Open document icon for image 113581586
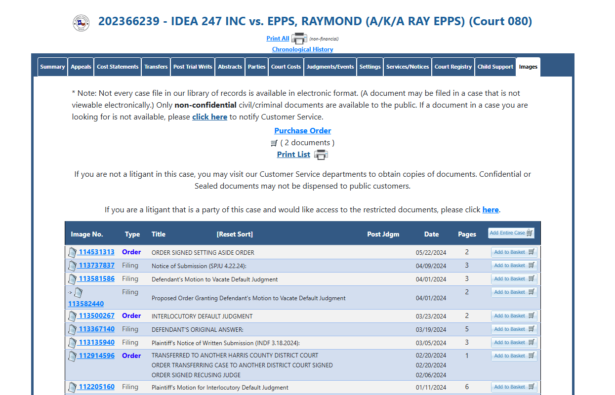The image size is (615, 395). click(73, 279)
